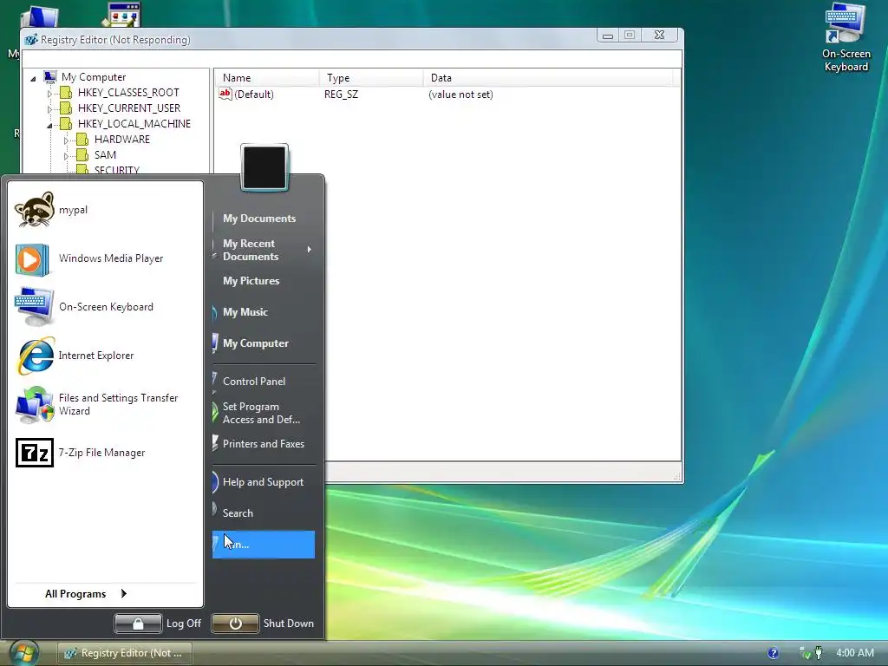Open On-Screen Keyboard desktop shortcut

tap(846, 37)
